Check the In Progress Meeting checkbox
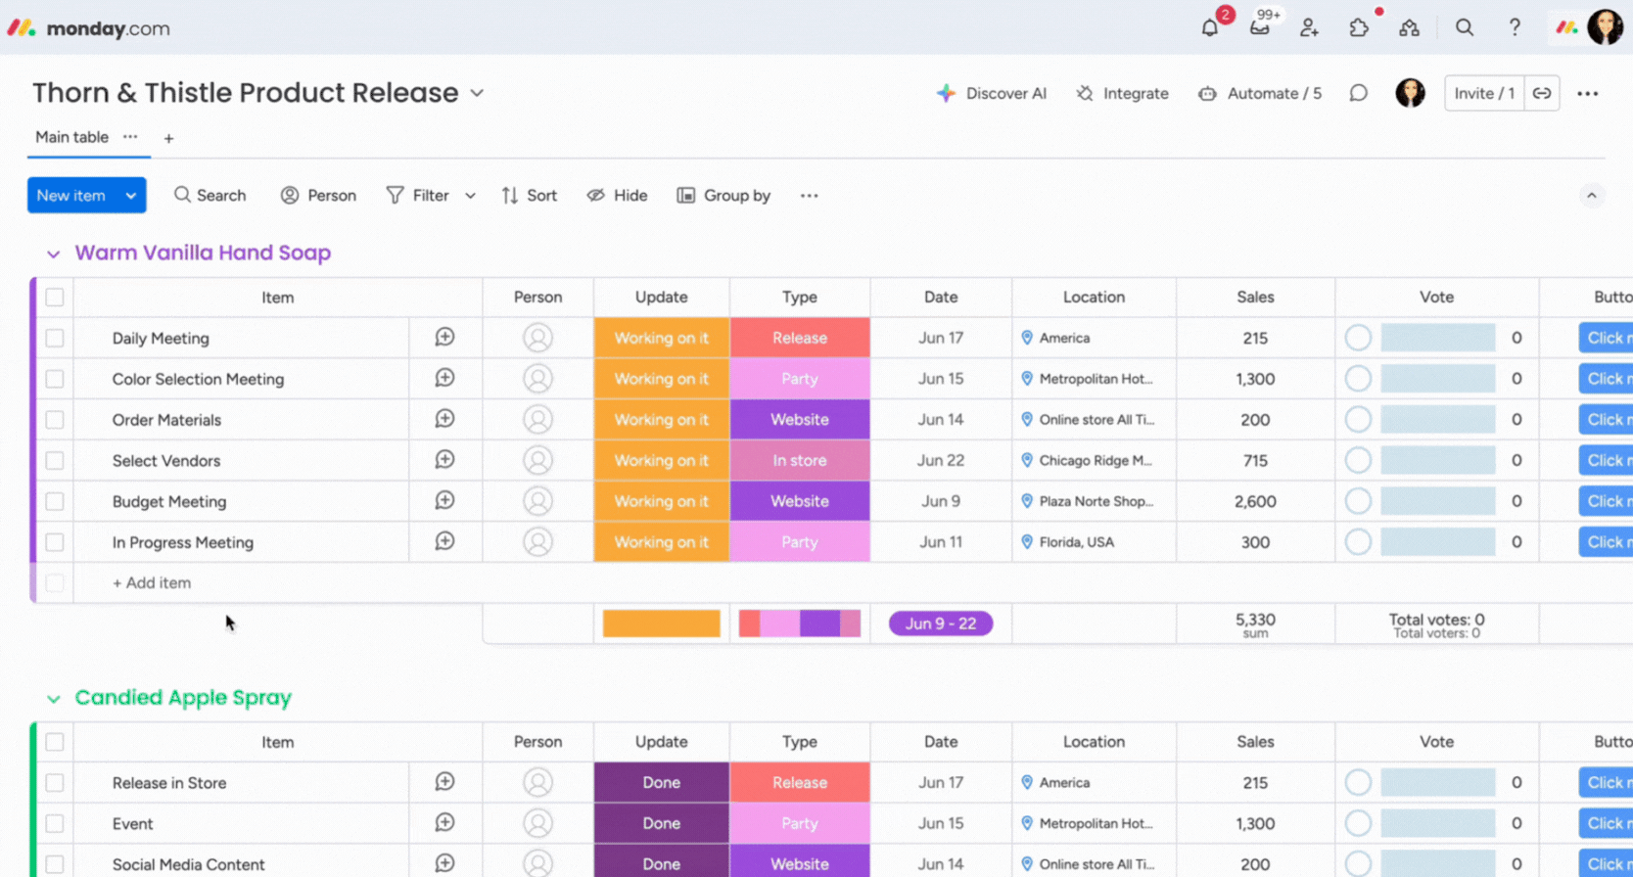Viewport: 1633px width, 877px height. pyautogui.click(x=55, y=542)
